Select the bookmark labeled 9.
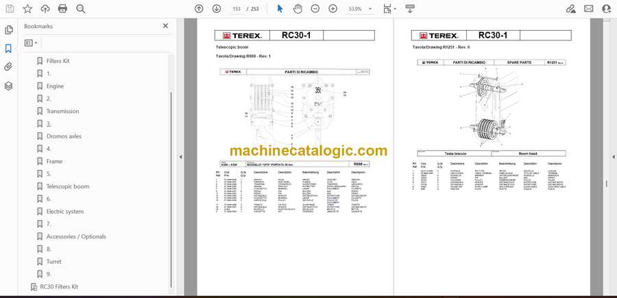 [49, 274]
